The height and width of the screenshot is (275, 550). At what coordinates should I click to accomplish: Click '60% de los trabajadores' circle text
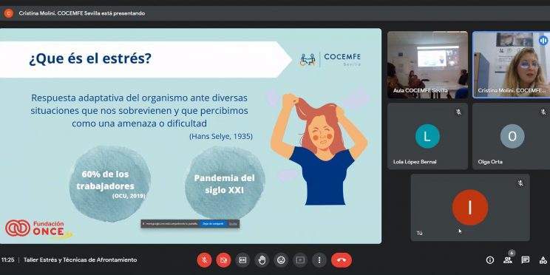105,180
